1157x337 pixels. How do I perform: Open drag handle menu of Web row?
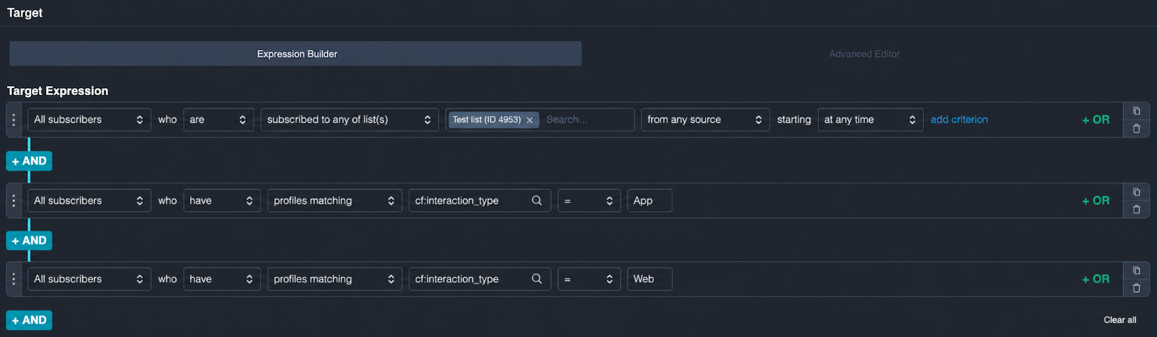pos(14,279)
